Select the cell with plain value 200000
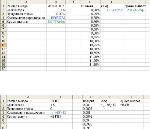The width and height of the screenshot is (150, 129). 61,101
